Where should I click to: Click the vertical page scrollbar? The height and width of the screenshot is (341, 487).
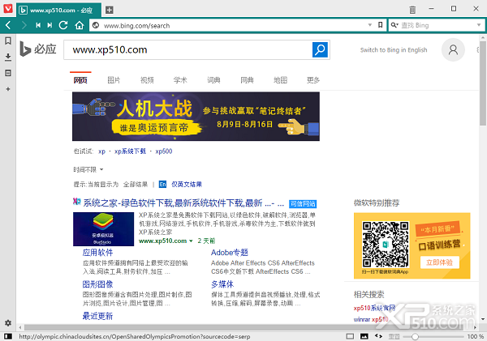(483, 83)
